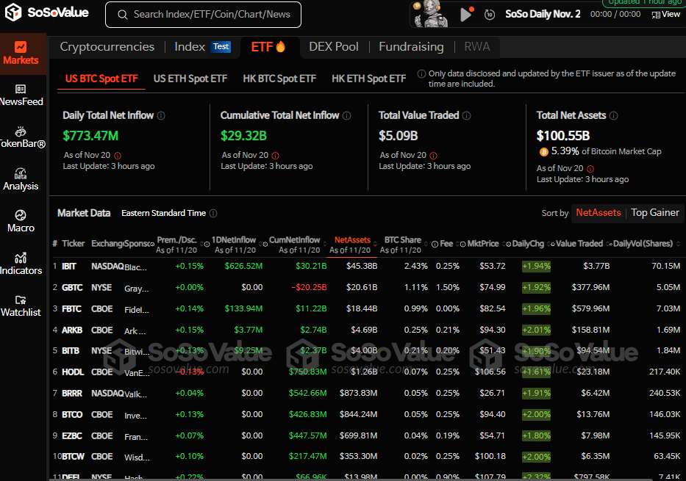Sort by the DailyChg column header
The image size is (686, 481).
coord(528,244)
